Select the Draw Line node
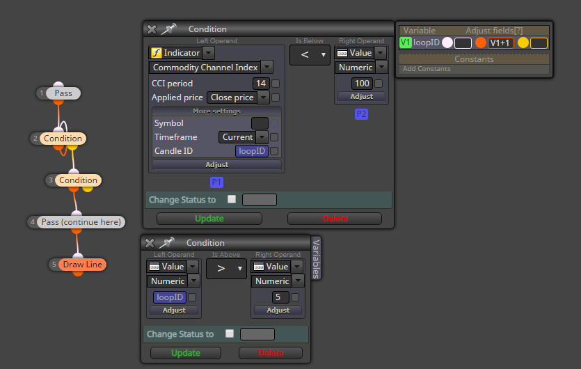 (x=82, y=265)
